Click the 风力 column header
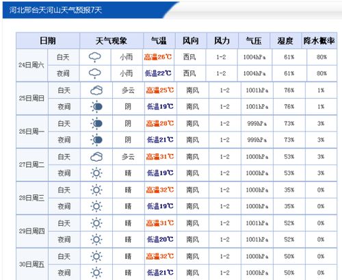 pyautogui.click(x=222, y=41)
